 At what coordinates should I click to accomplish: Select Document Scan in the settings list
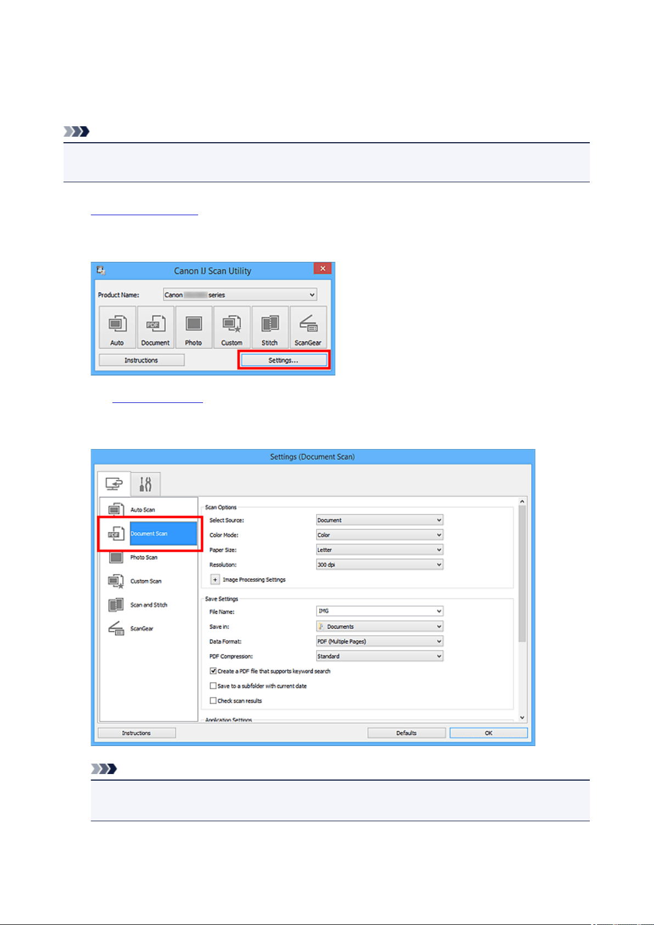[x=148, y=534]
